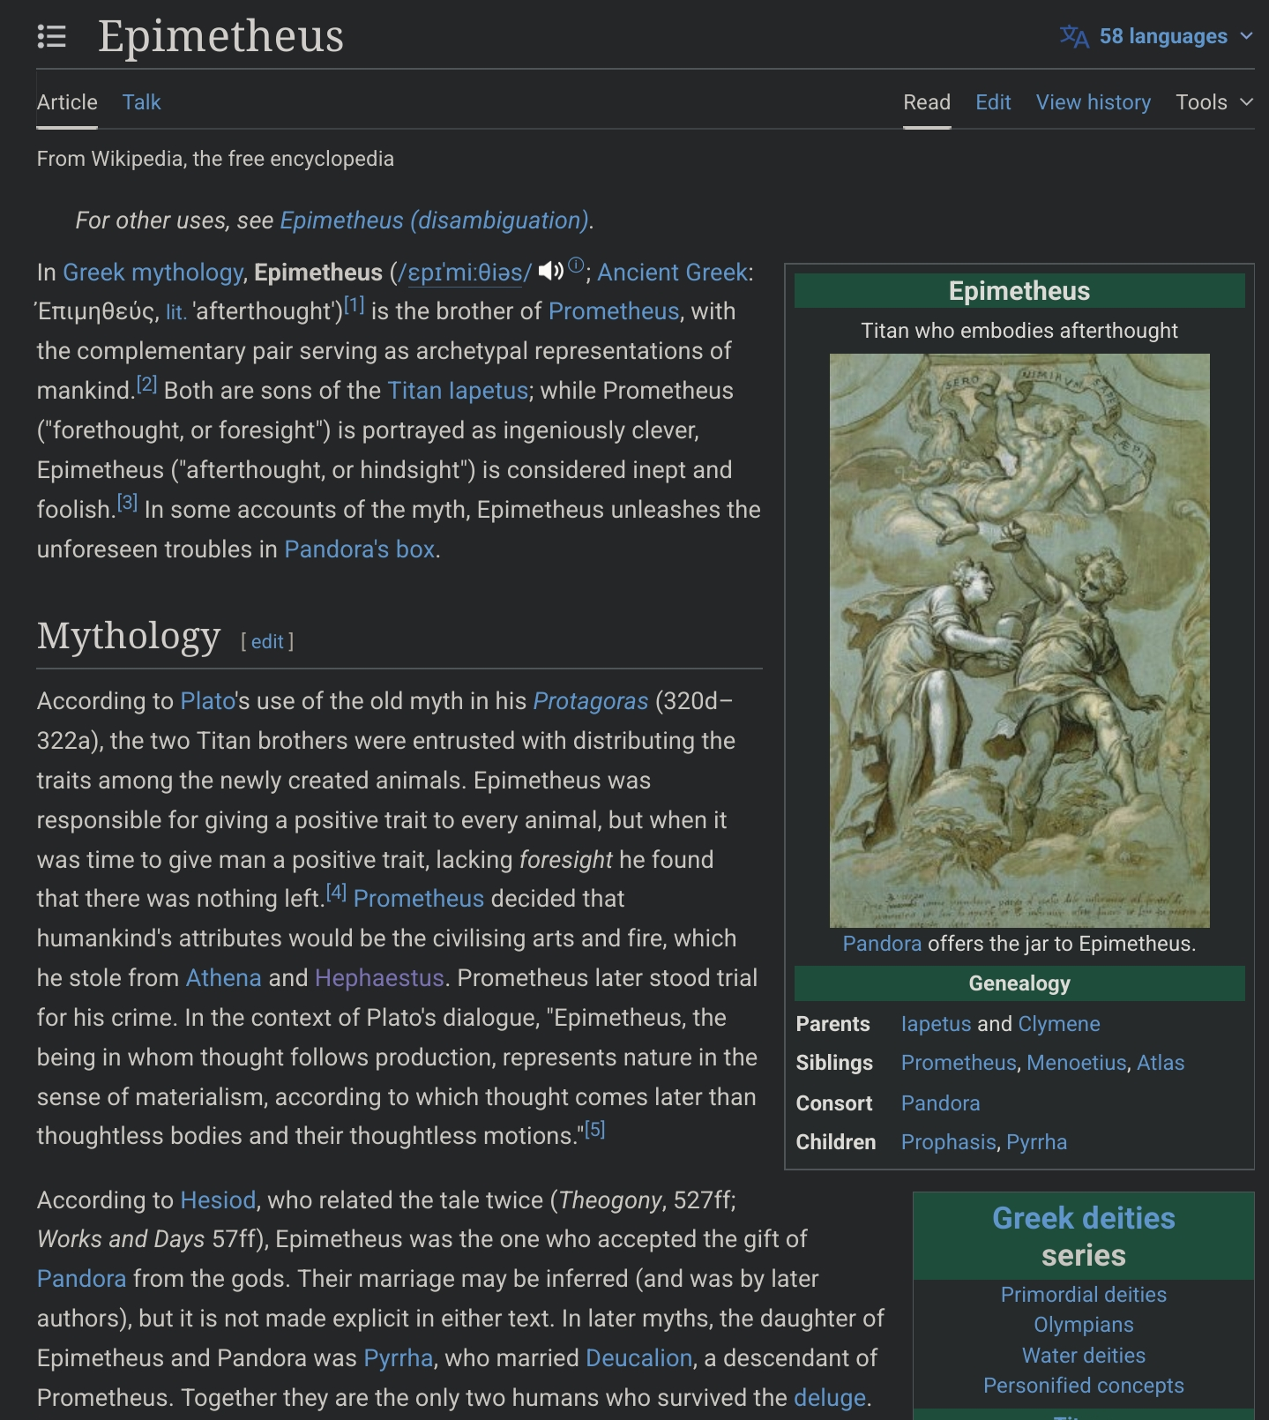Viewport: 1269px width, 1420px height.
Task: Open Pandora link before 'from the gods'
Action: [x=82, y=1279]
